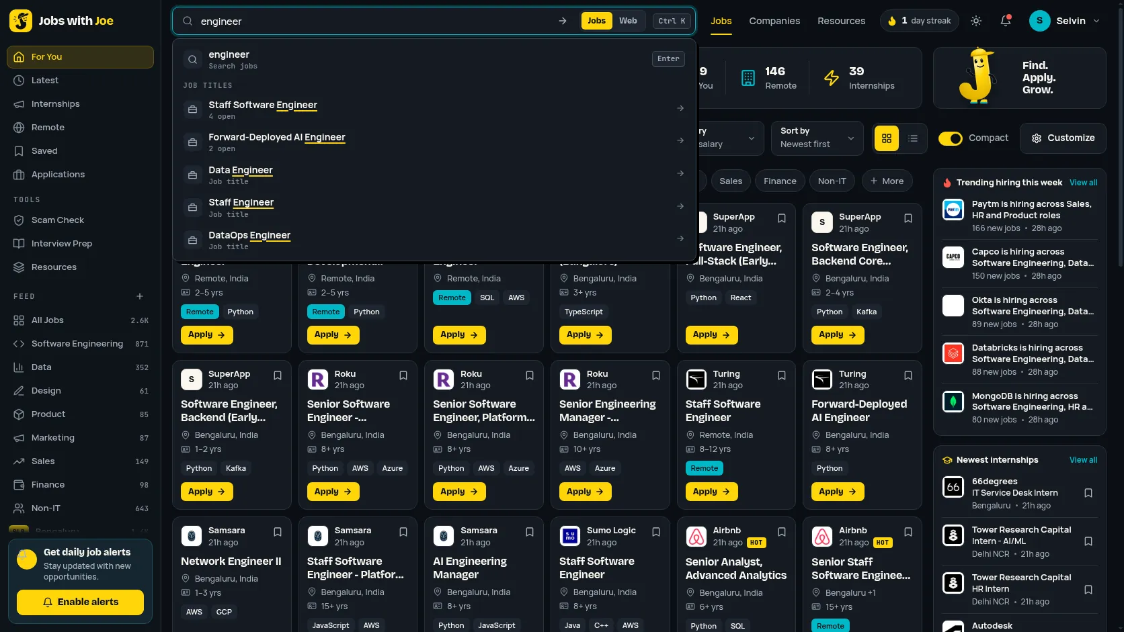Switch to grid view layout icon
The width and height of the screenshot is (1124, 632).
(x=887, y=138)
